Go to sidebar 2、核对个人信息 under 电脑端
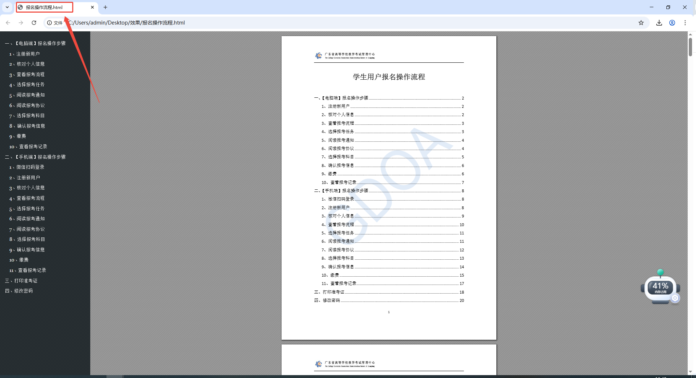This screenshot has width=696, height=378. pyautogui.click(x=27, y=64)
